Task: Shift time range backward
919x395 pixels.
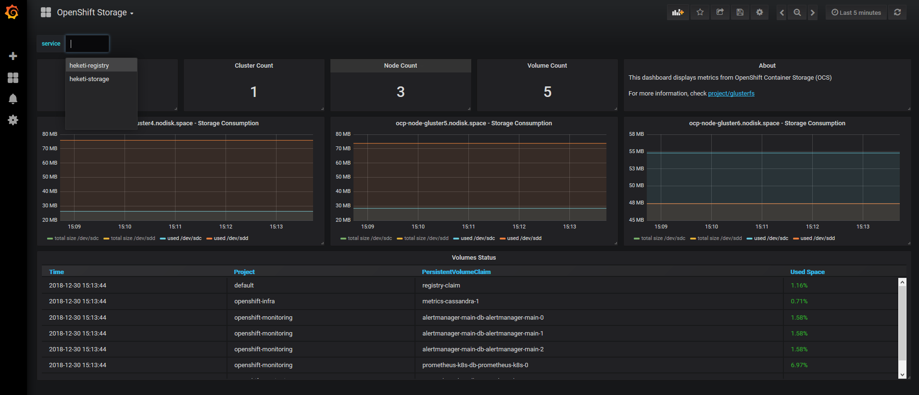Action: pos(782,12)
